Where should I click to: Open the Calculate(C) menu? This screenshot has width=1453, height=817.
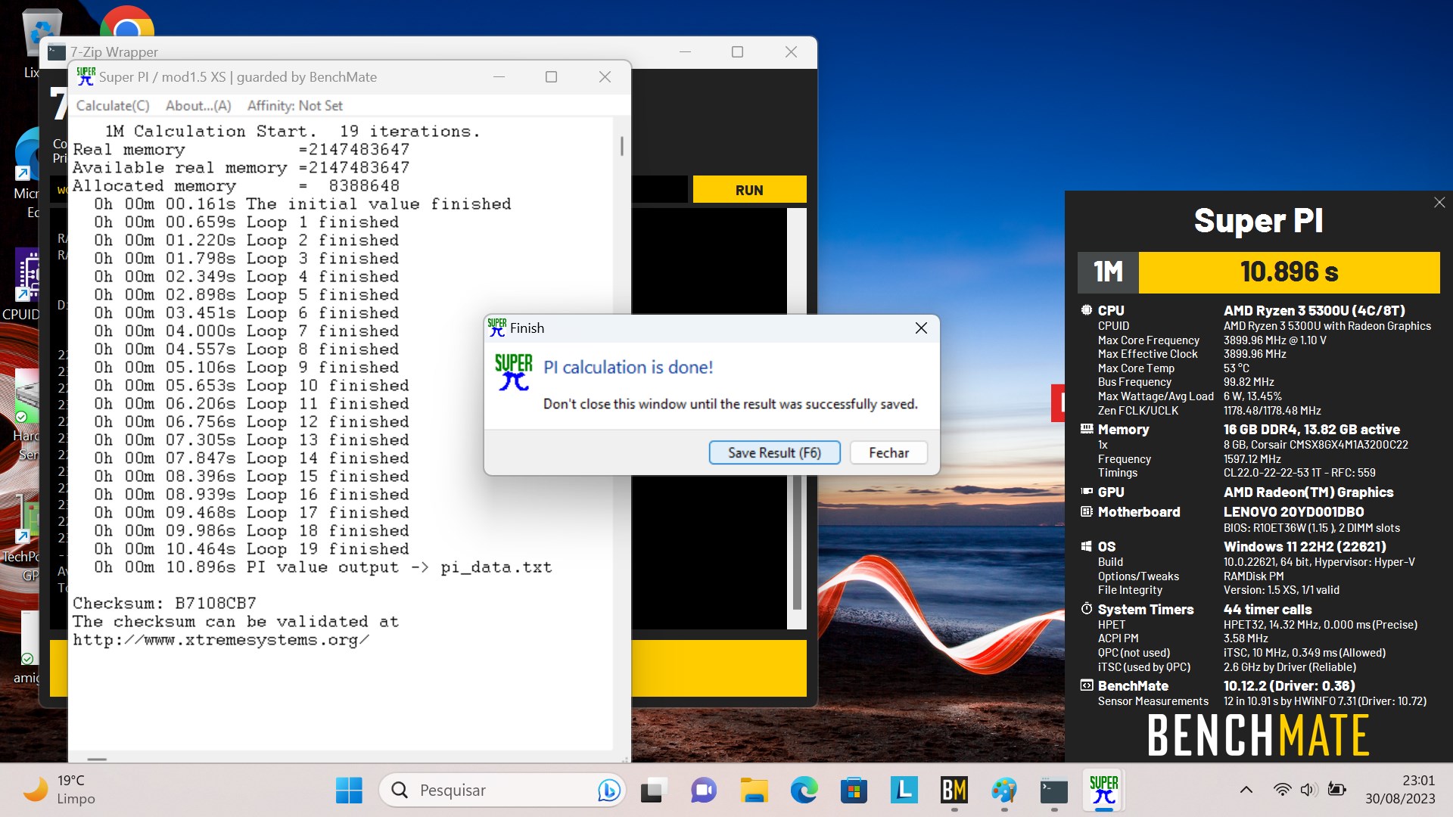pos(113,106)
